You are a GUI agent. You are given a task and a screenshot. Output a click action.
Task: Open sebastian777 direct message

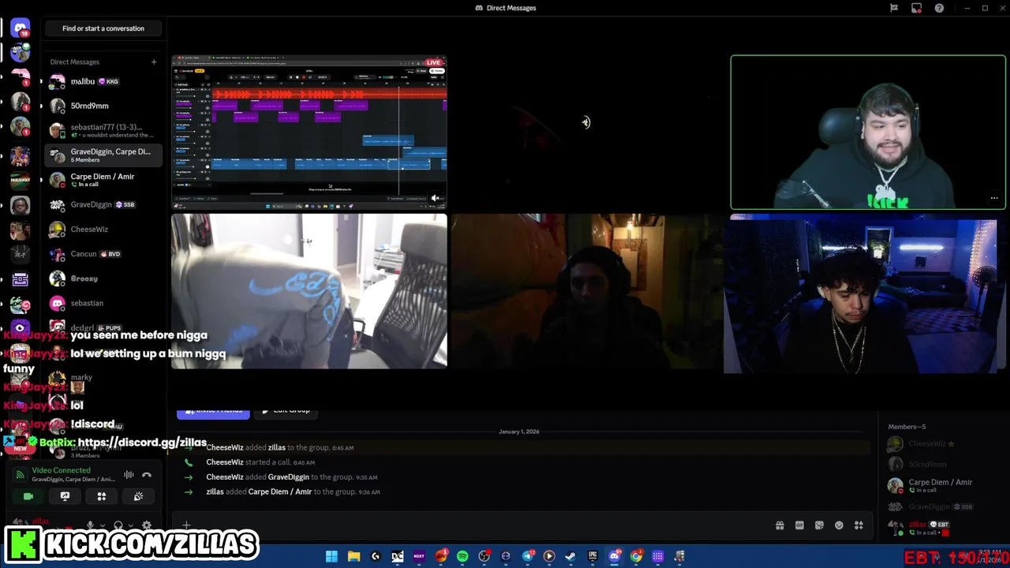click(x=103, y=130)
